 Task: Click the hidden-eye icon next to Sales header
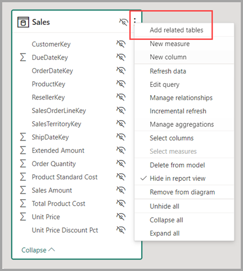[x=123, y=22]
